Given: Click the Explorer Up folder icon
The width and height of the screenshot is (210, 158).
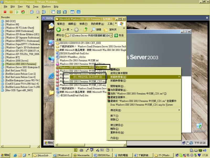Looking at the screenshot, I should click(x=86, y=29).
